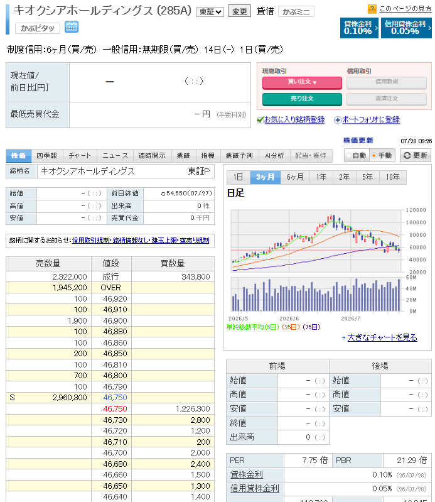Click buy price 46,730 in order book

(115, 420)
